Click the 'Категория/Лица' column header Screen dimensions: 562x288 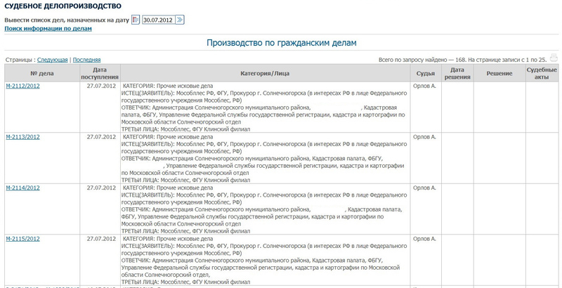(265, 72)
